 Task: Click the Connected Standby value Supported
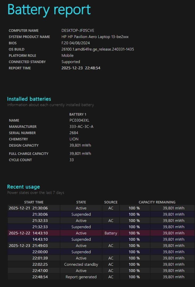point(70,62)
